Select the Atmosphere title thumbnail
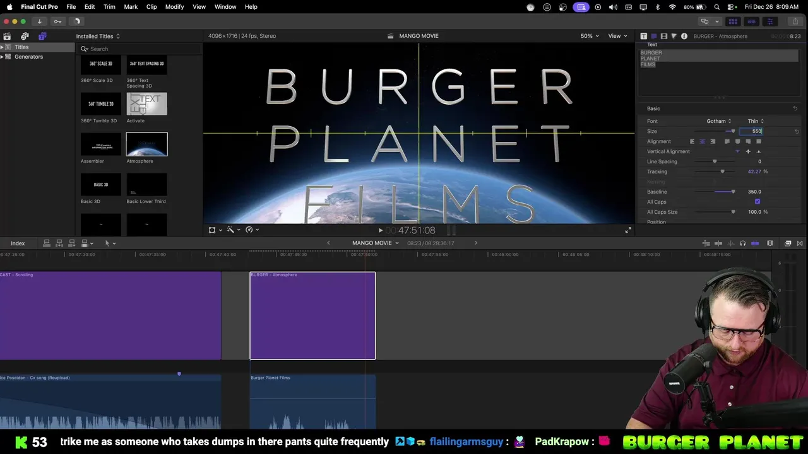This screenshot has width=808, height=454. click(x=147, y=144)
